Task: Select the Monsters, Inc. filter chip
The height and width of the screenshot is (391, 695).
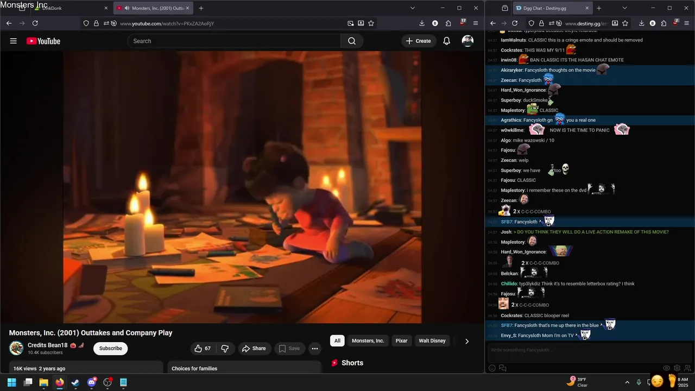Action: (368, 340)
